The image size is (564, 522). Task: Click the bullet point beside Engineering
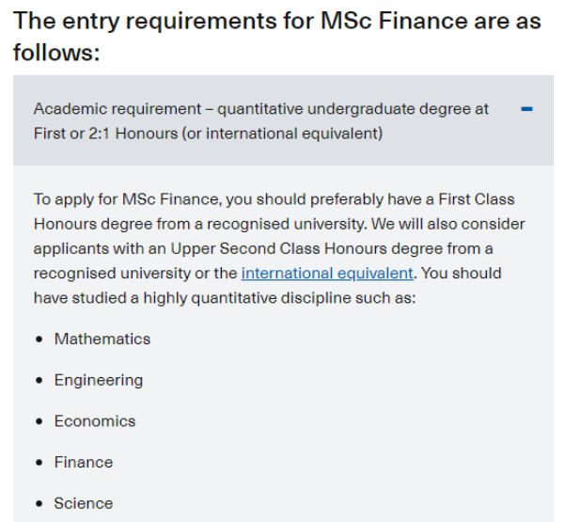(x=39, y=381)
